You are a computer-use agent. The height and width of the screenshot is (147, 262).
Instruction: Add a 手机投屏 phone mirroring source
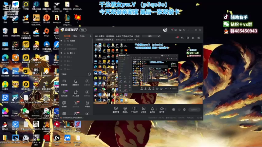134,110
